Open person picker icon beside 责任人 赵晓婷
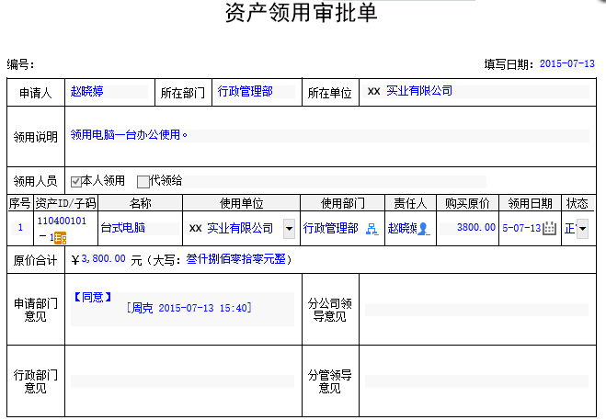Viewport: 606px width, 420px height. (424, 229)
